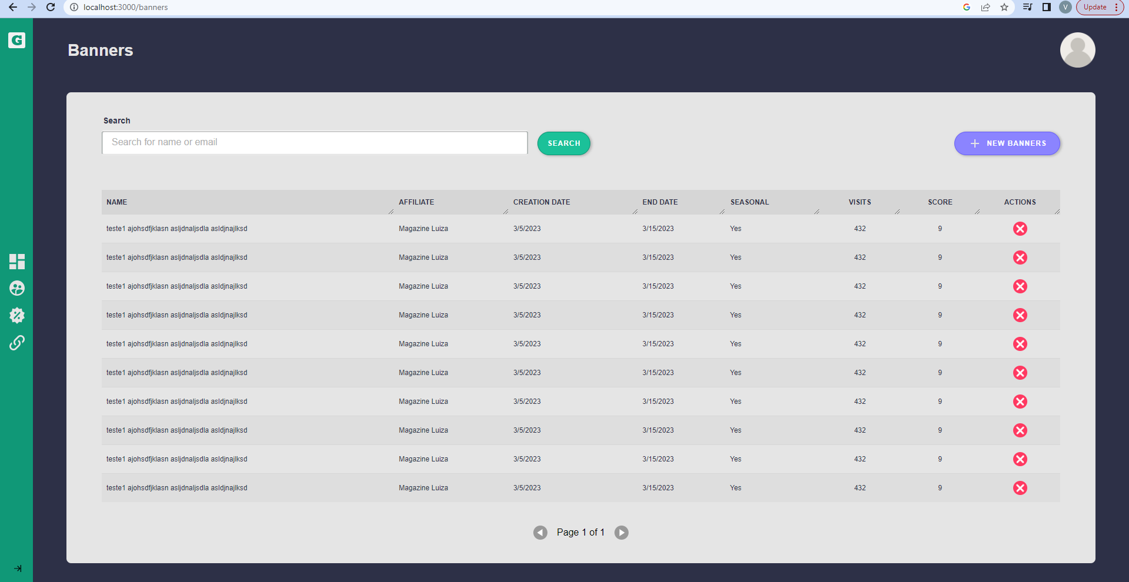Image resolution: width=1129 pixels, height=582 pixels.
Task: Go to next page arrow
Action: click(x=622, y=533)
